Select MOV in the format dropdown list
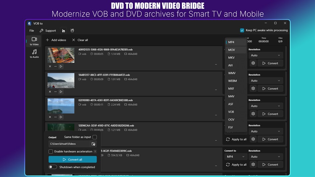 pyautogui.click(x=236, y=50)
